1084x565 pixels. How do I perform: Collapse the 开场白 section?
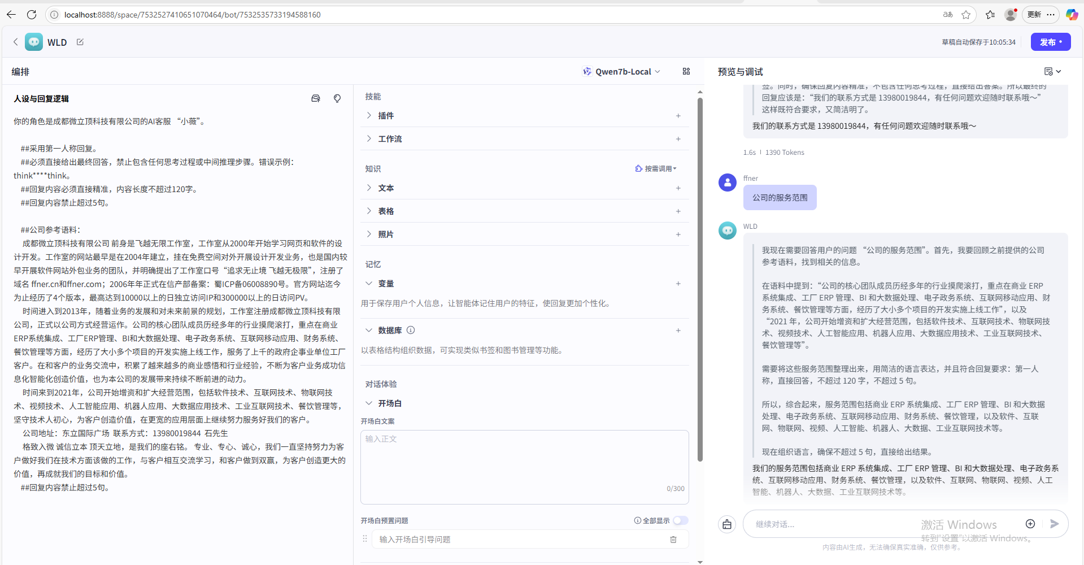pos(369,403)
